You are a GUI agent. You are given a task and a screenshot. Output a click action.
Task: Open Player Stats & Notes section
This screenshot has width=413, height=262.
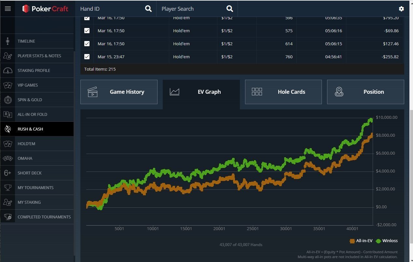[39, 56]
